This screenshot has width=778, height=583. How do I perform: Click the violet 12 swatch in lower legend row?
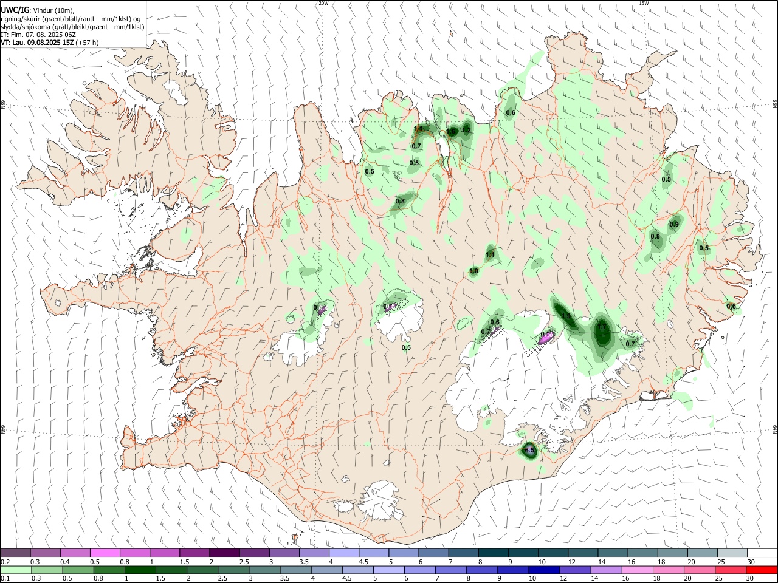click(574, 570)
